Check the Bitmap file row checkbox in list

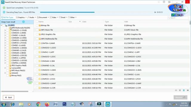pos(37,26)
